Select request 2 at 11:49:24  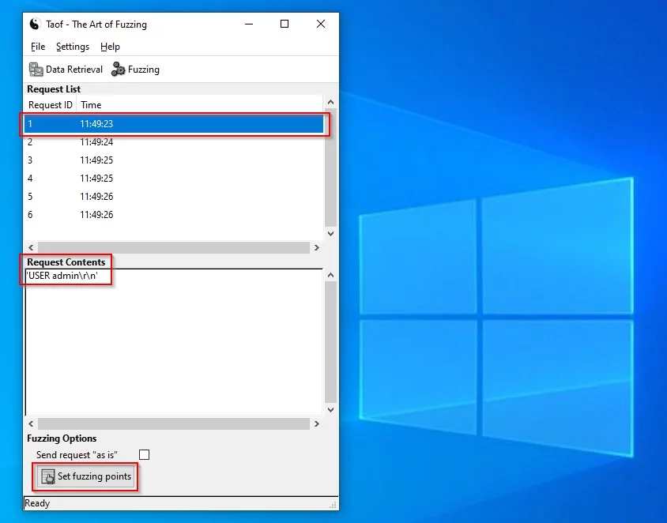click(x=174, y=142)
